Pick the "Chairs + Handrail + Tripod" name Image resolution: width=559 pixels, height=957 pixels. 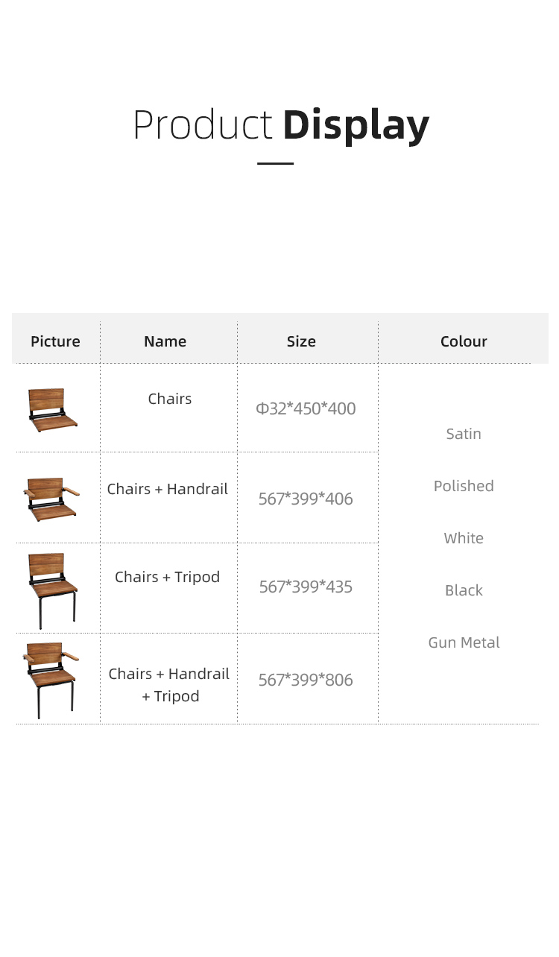[169, 684]
